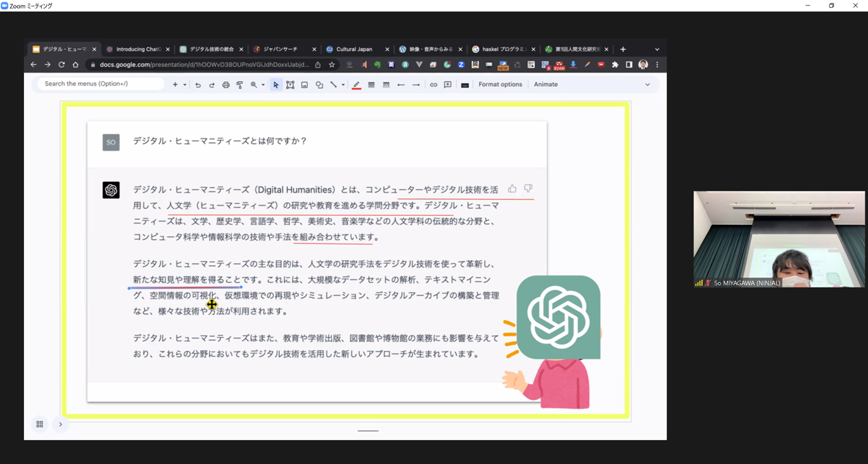Click the large ChatGPT logo image
The height and width of the screenshot is (464, 868).
[558, 317]
